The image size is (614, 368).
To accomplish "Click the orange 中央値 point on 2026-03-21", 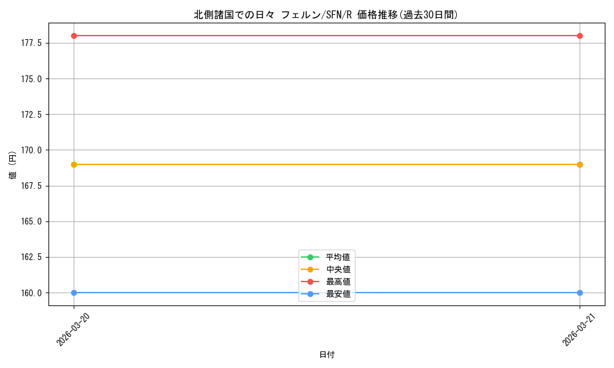I will (x=580, y=164).
